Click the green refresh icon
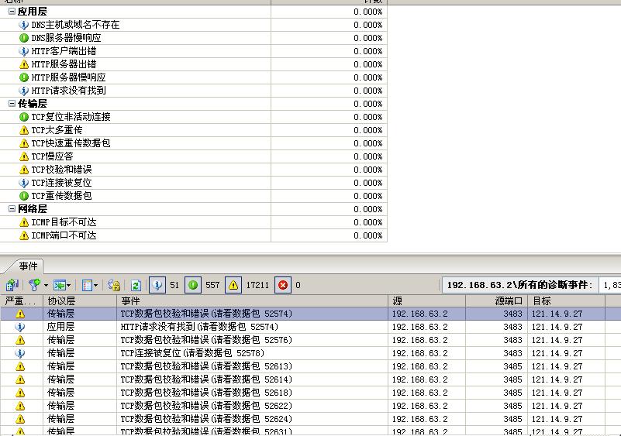 pos(136,285)
